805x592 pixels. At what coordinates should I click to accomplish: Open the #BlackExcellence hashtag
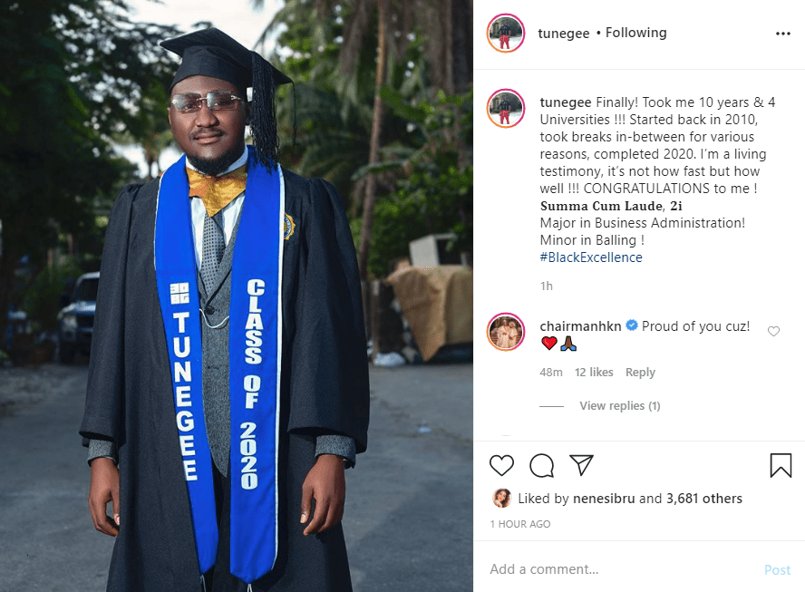(590, 257)
